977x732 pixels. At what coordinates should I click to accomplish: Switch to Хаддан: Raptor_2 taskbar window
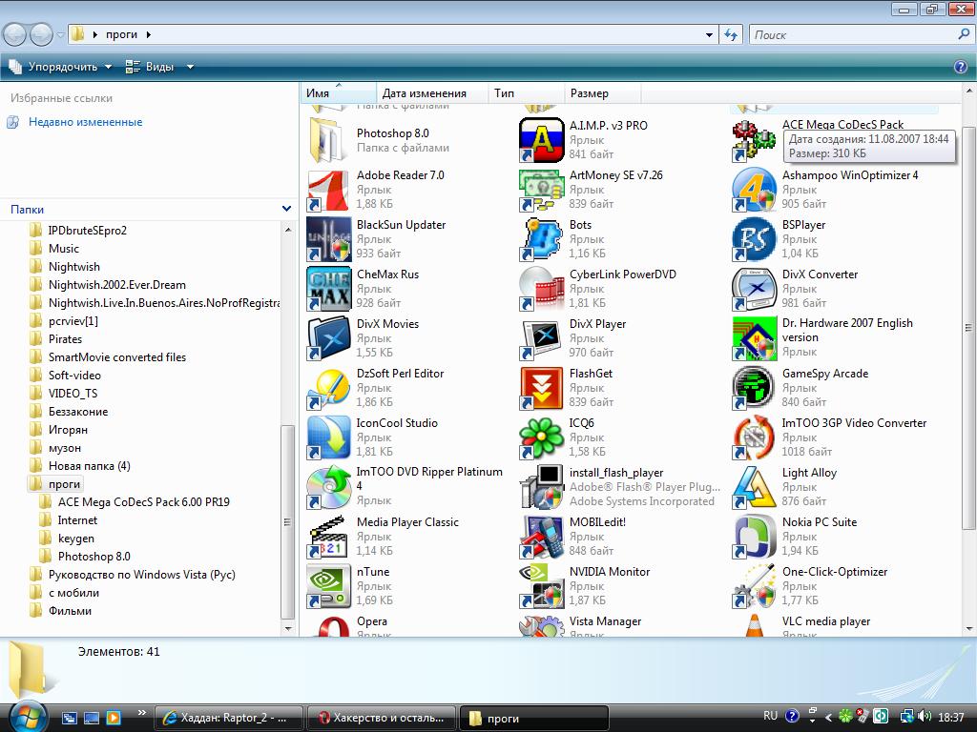tap(229, 718)
